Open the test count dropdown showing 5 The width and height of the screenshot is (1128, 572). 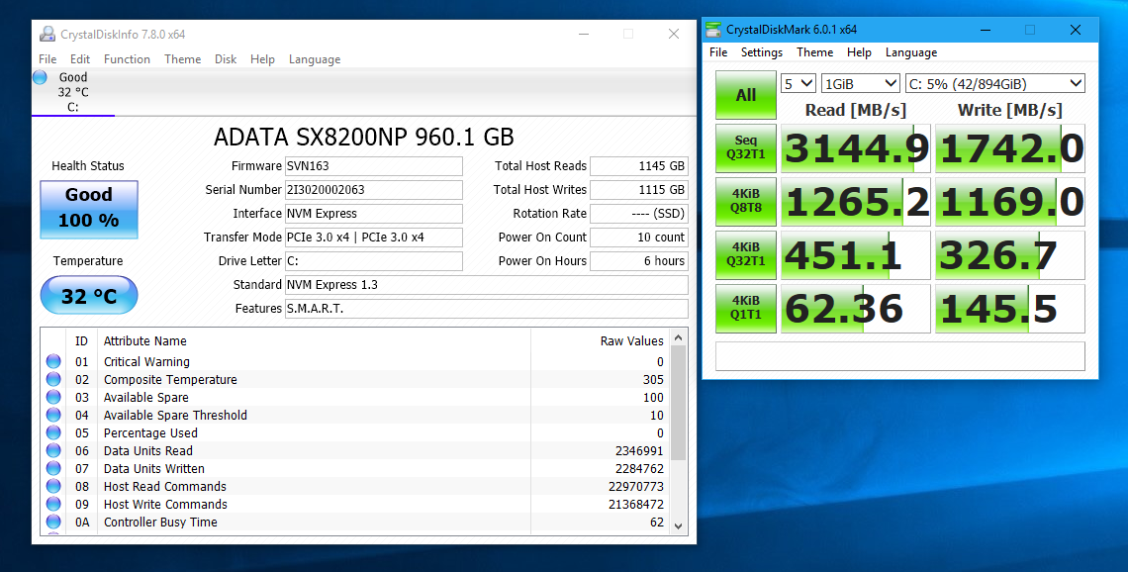[798, 83]
